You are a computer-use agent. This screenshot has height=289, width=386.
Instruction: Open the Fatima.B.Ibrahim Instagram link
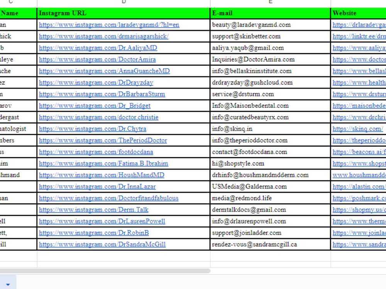[x=103, y=163]
